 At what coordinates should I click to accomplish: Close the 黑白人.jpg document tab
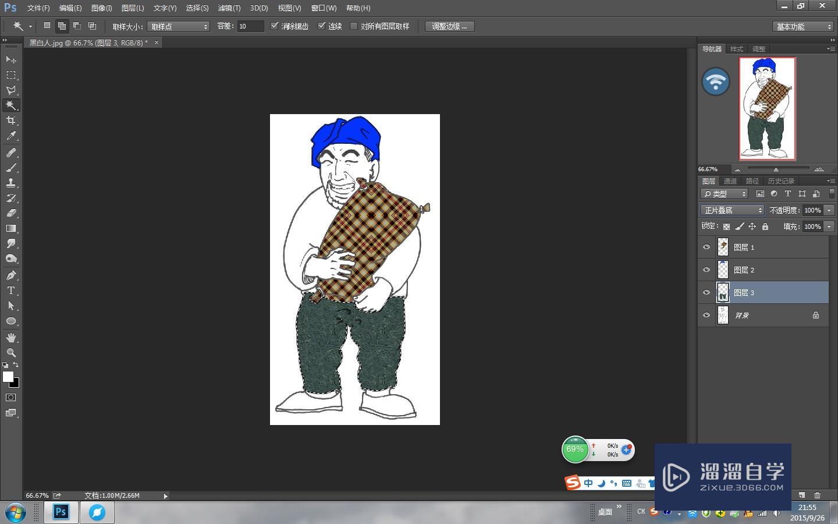pos(156,43)
